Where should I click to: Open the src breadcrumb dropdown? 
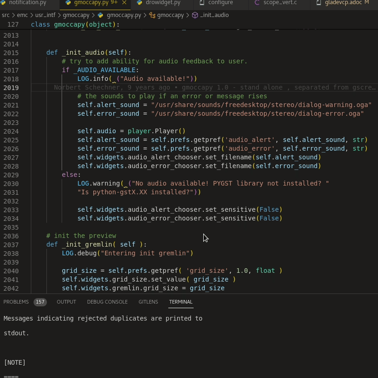tap(6, 15)
